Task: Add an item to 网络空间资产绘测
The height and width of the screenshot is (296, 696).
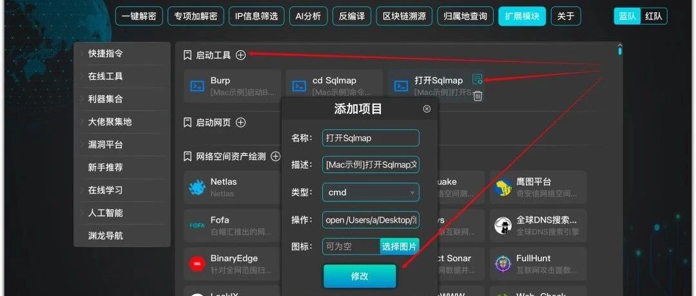Action: [x=276, y=156]
